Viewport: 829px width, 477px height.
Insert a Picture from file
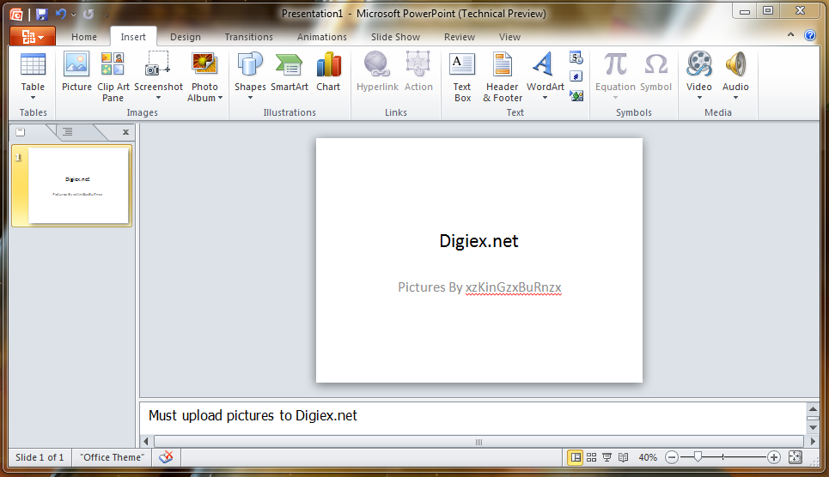click(x=76, y=71)
